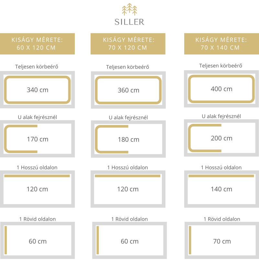Viewport: 259px width, 263px height.
Task: Click the 'Teljesen körbeérő' label above 340 cm
Action: click(37, 67)
